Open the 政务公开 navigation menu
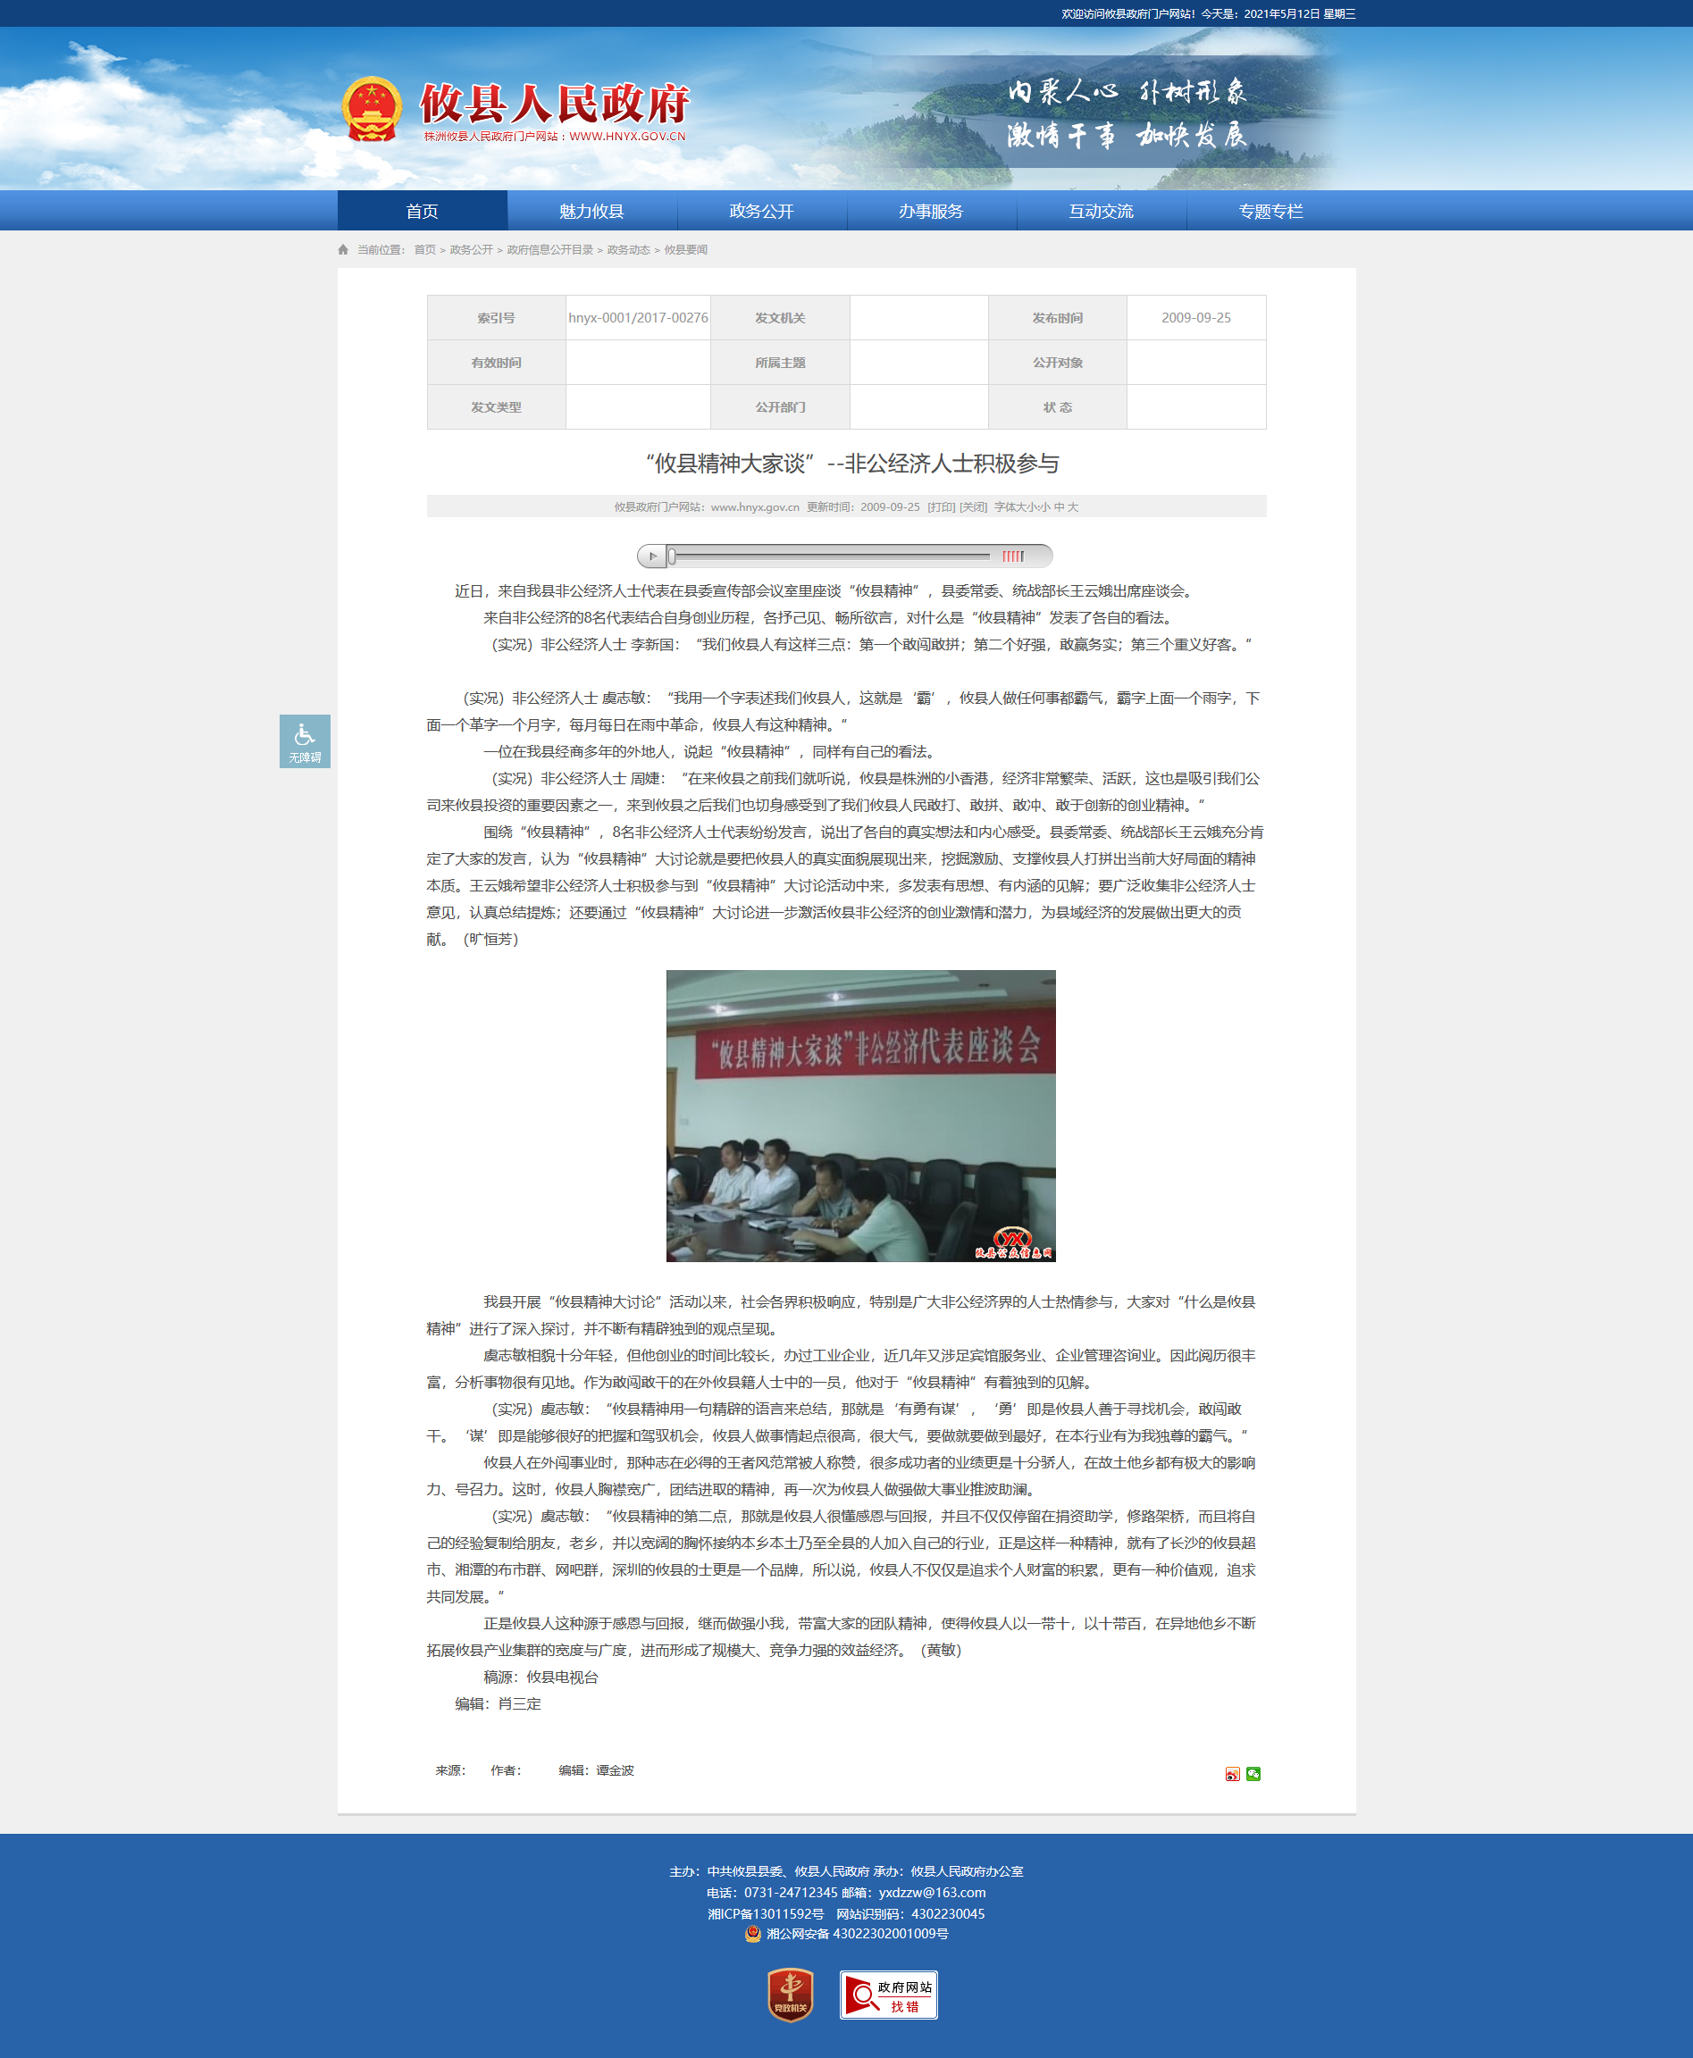 (760, 212)
